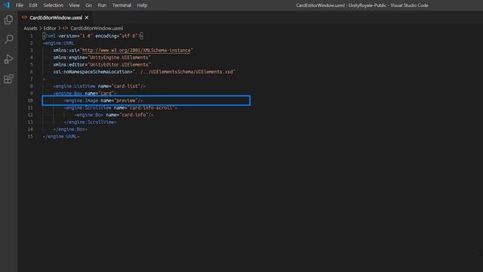Viewport: 483px width, 272px height.
Task: Open the Run menu
Action: 102,5
